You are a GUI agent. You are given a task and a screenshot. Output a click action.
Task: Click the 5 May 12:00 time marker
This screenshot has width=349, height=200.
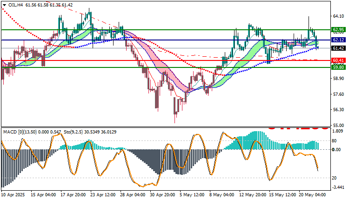point(192,195)
